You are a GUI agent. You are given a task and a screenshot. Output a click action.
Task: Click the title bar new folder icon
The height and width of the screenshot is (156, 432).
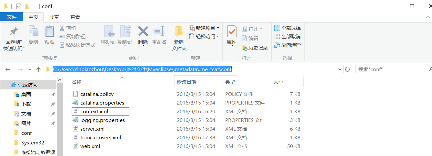[x=27, y=6]
